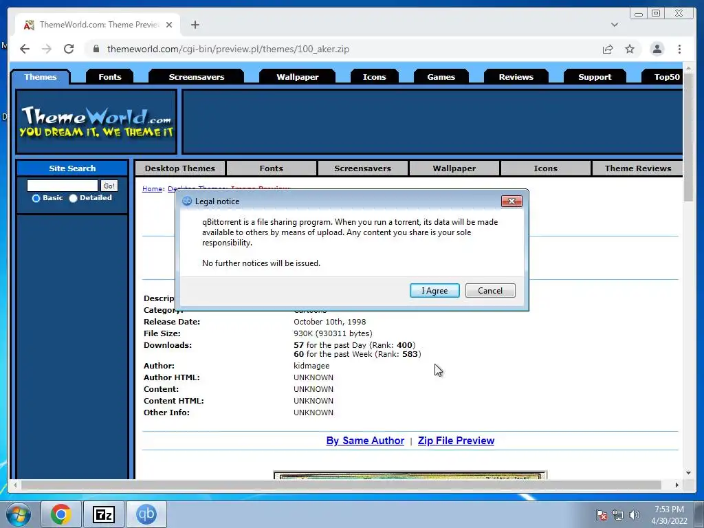Image resolution: width=704 pixels, height=528 pixels.
Task: Select the Basic search radio button
Action: (36, 198)
